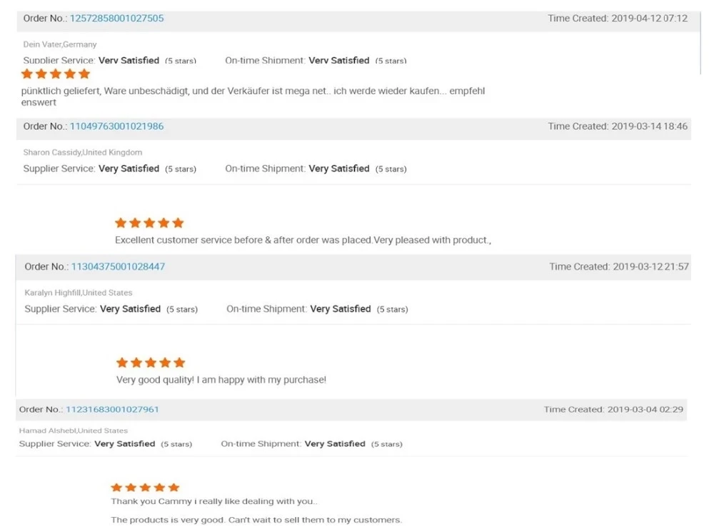The height and width of the screenshot is (532, 714).
Task: Select reviewer Sharon Cassidy, United Kingdom
Action: tap(83, 152)
